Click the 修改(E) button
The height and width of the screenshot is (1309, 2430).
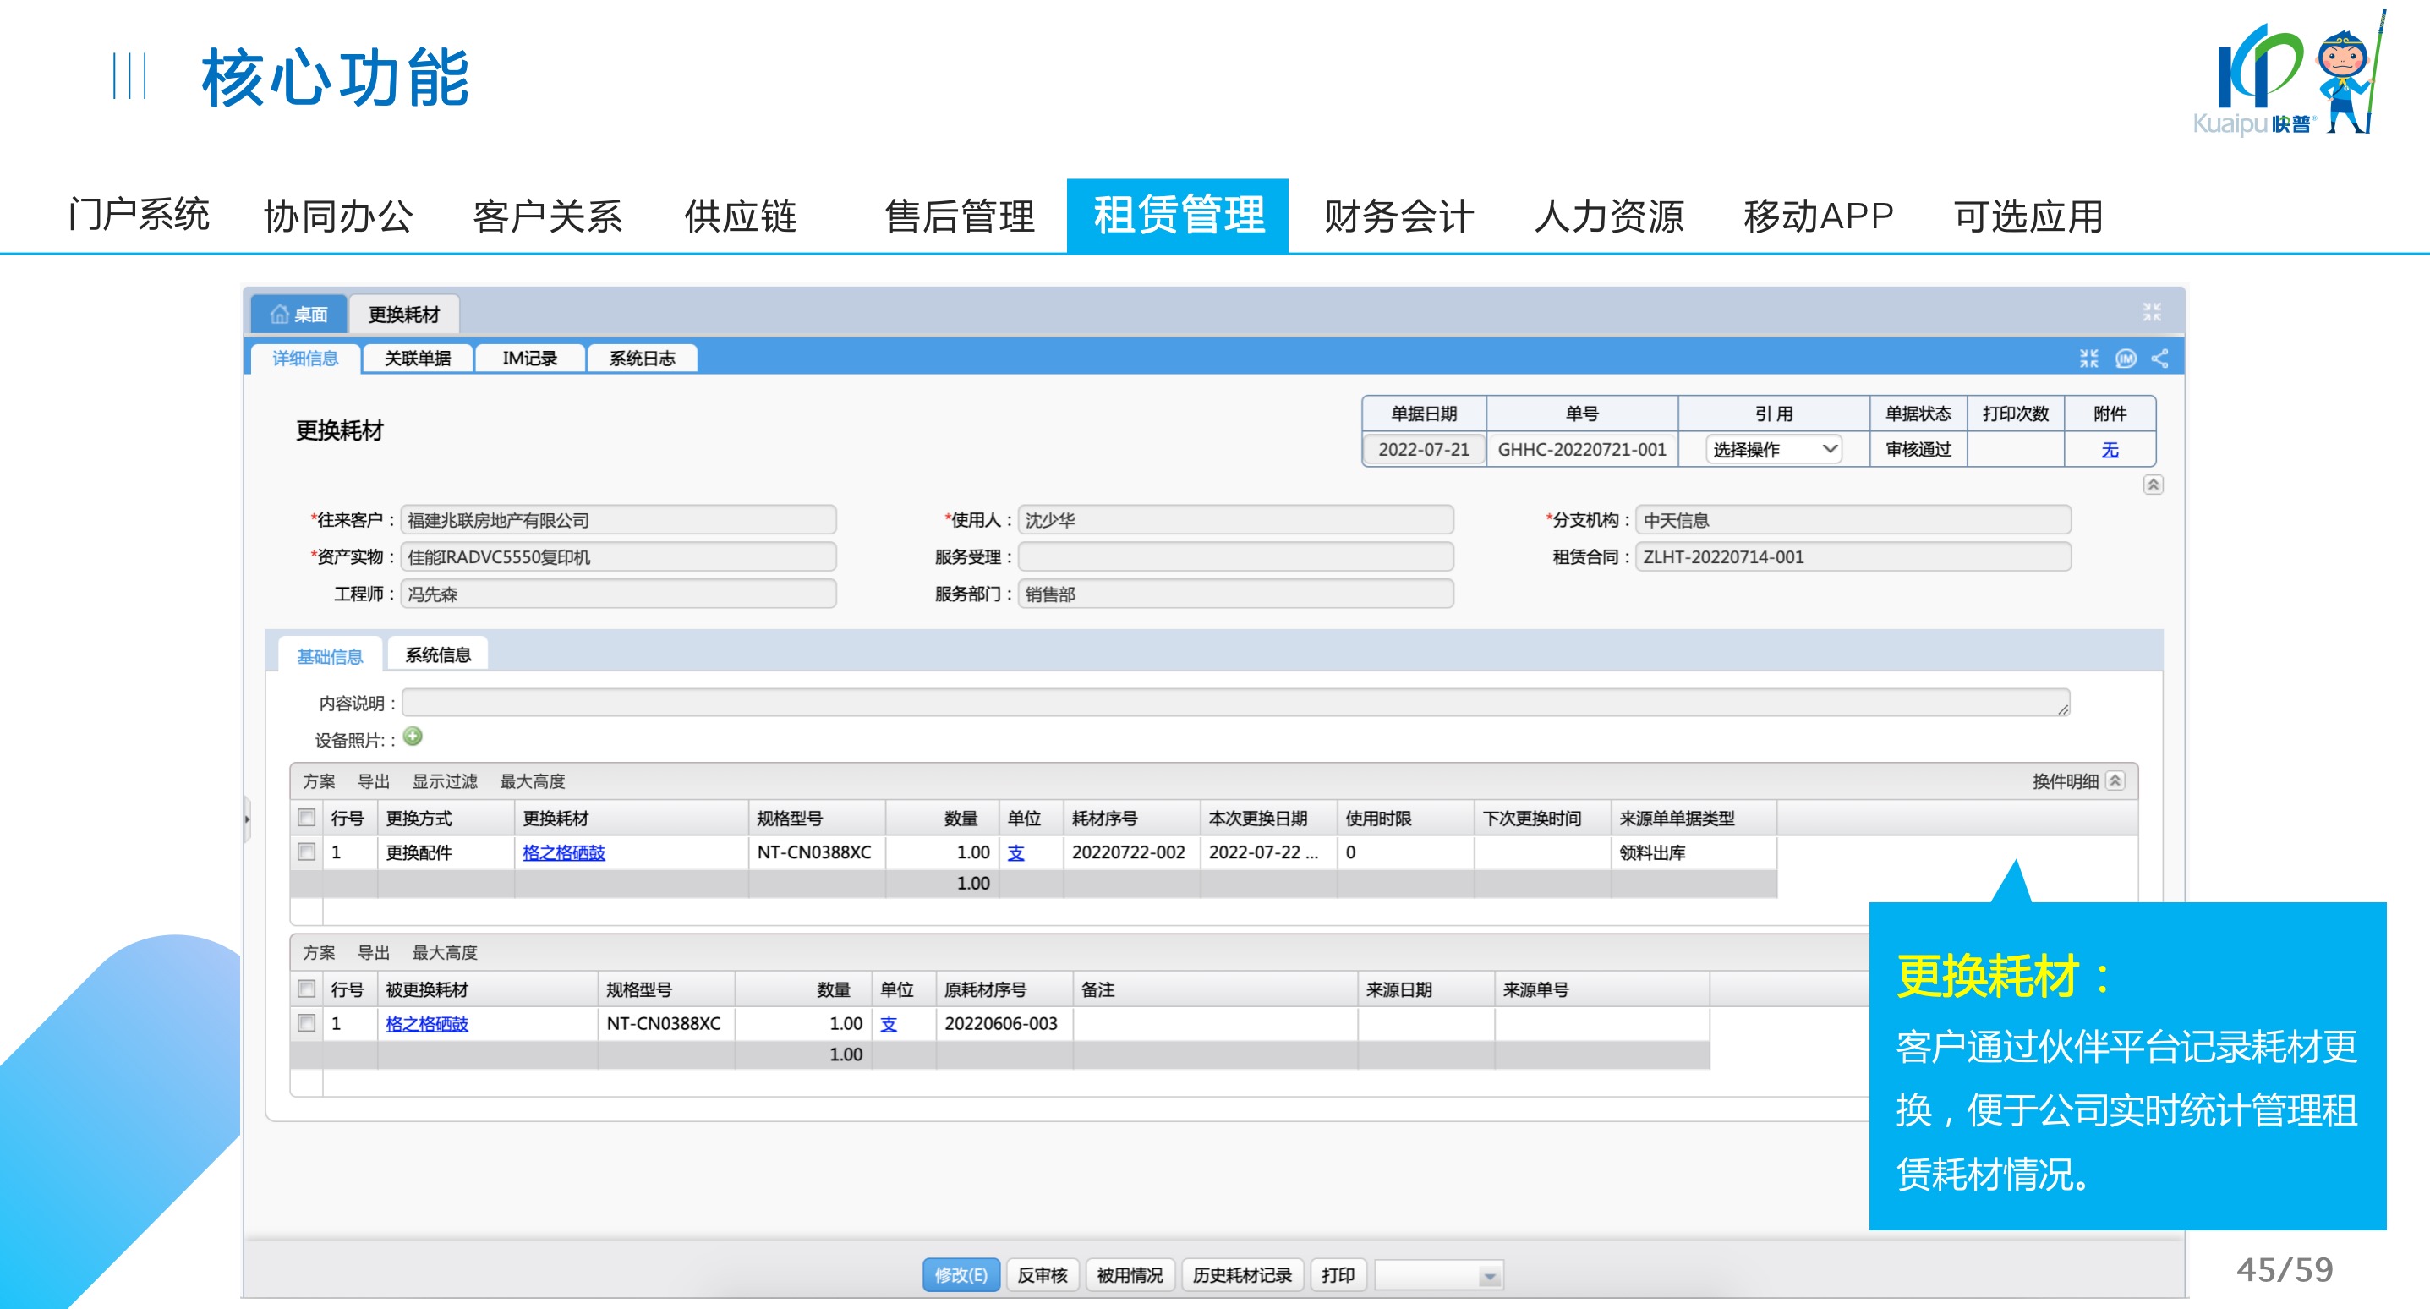[961, 1276]
